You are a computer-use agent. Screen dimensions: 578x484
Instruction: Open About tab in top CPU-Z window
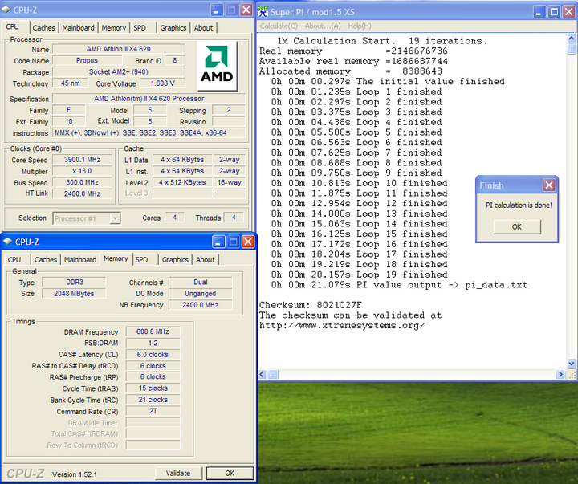pyautogui.click(x=203, y=27)
